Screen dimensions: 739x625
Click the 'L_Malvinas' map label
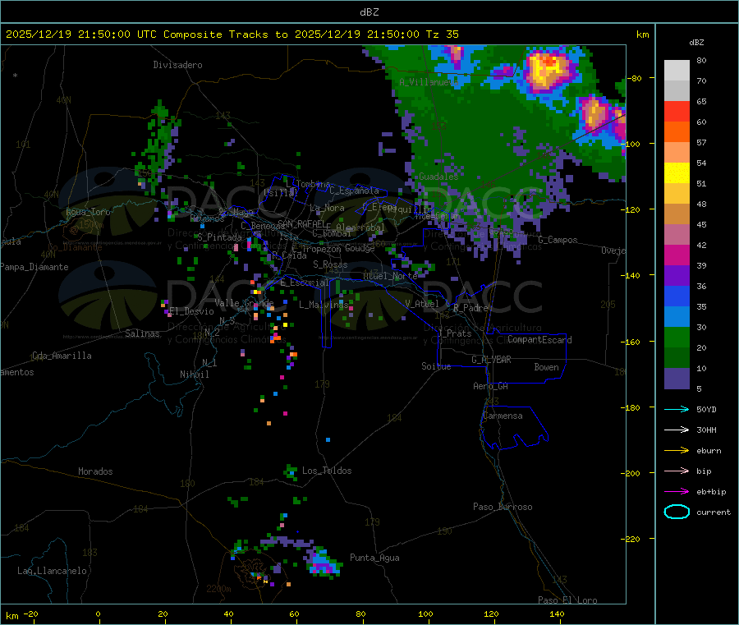(324, 305)
